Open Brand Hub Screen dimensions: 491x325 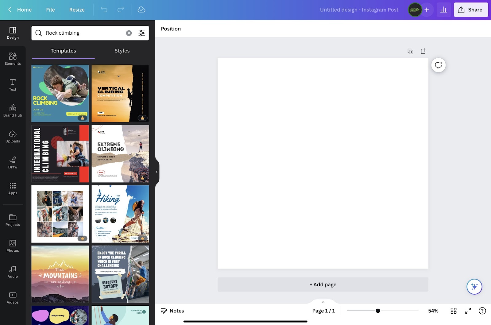[13, 111]
